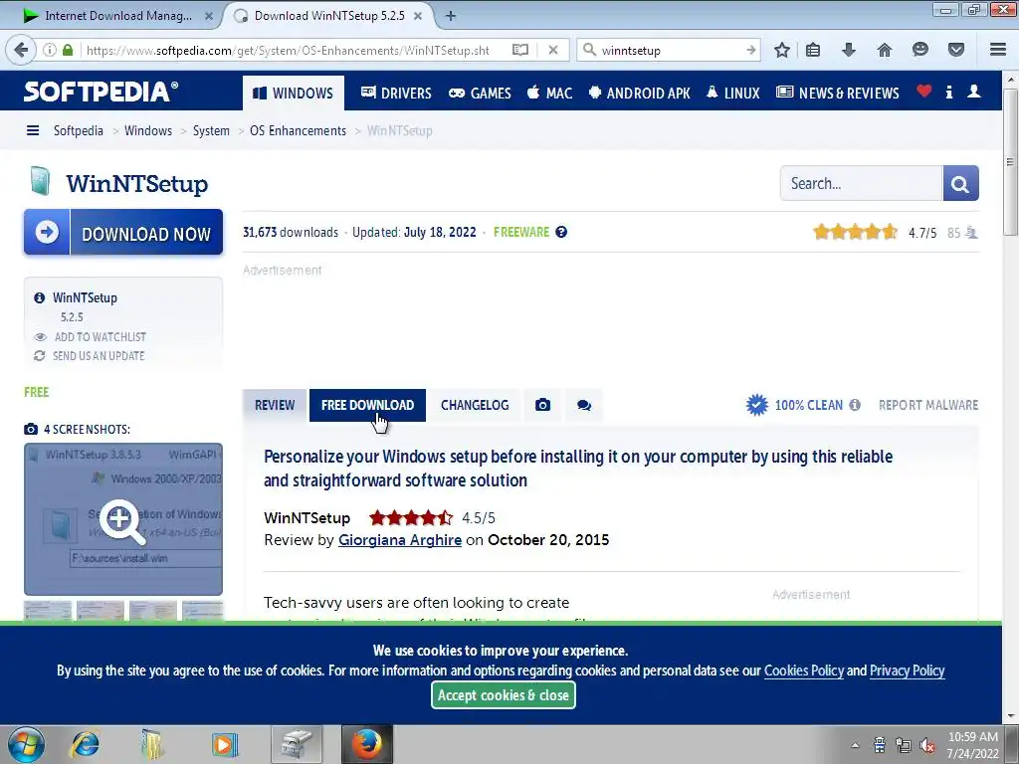Open Giorgiana Arghire author link
The height and width of the screenshot is (764, 1019).
[400, 540]
